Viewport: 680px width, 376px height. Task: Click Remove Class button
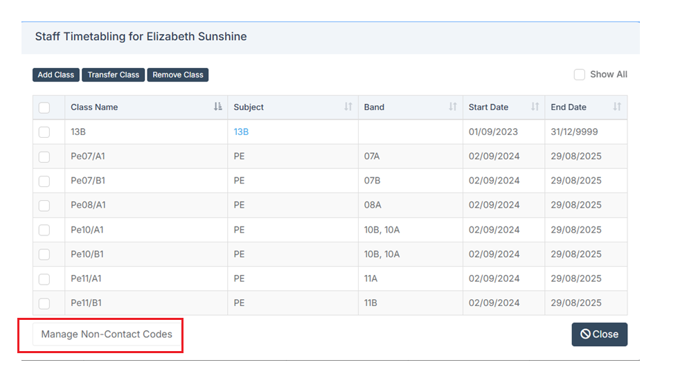point(178,75)
